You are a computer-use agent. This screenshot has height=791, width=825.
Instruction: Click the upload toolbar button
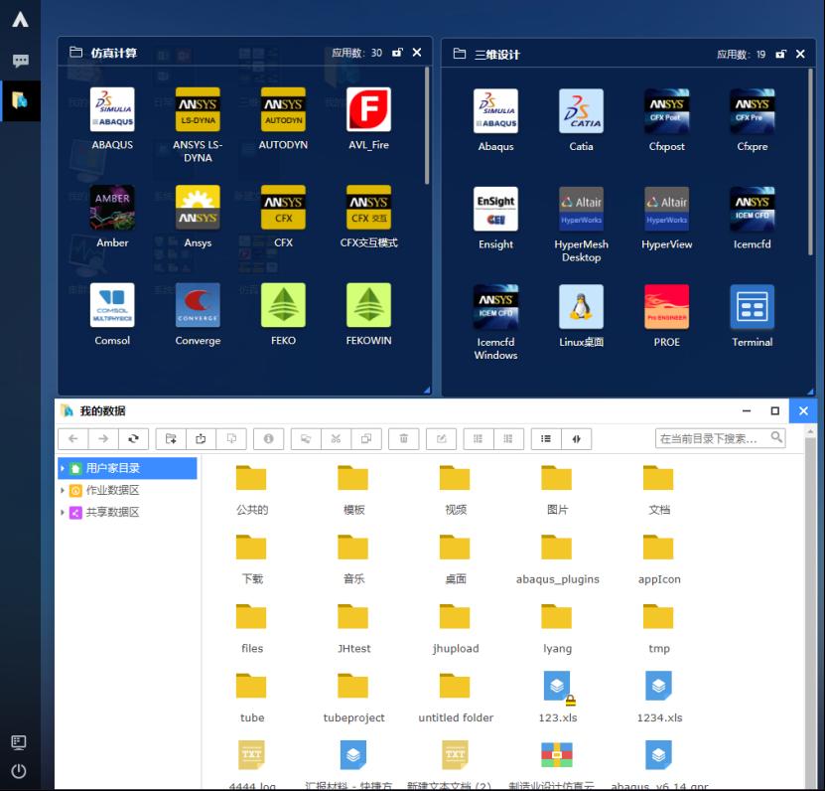click(x=201, y=438)
